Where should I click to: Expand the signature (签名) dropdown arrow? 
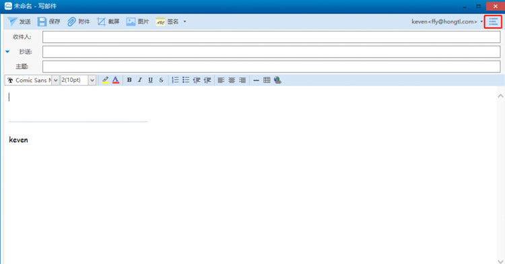[x=184, y=21]
